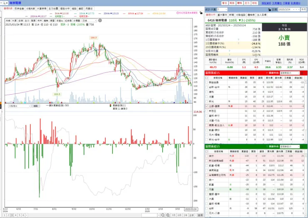This screenshot has width=308, height=218.
Task: Click the magnifier search icon in title bar
Action: (x=4, y=3)
